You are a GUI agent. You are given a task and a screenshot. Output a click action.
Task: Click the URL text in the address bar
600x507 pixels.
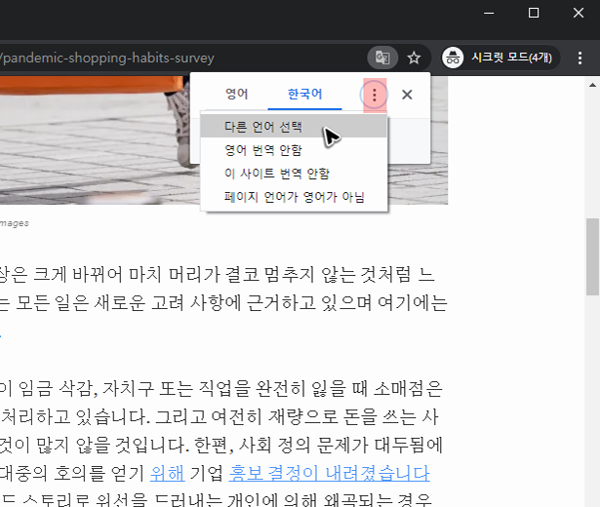click(107, 58)
